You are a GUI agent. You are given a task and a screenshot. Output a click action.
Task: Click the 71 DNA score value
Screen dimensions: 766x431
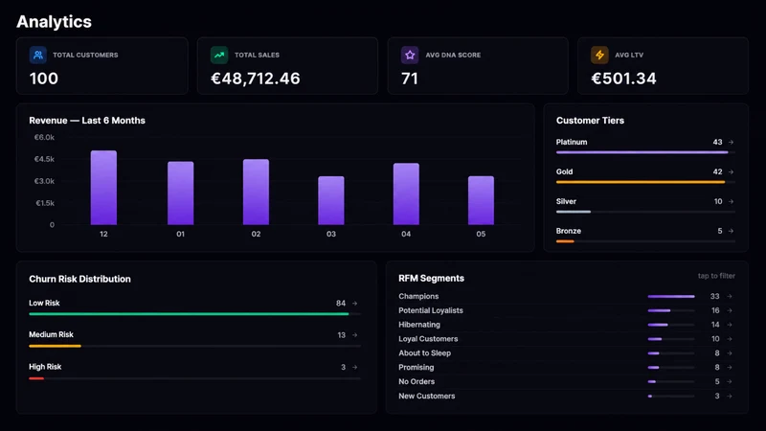tap(410, 79)
